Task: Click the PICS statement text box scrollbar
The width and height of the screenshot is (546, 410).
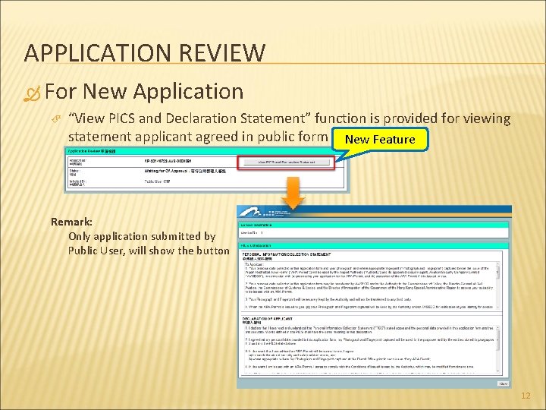Action: click(x=498, y=285)
